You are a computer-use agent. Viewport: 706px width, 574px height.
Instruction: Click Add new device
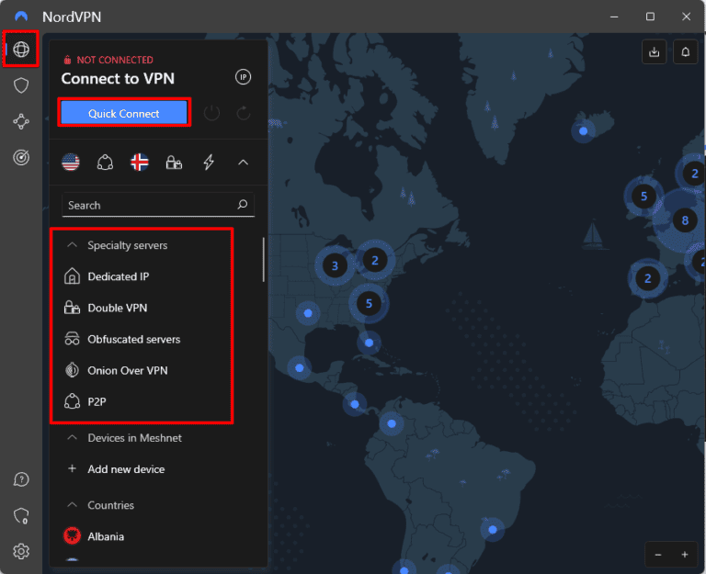point(126,469)
